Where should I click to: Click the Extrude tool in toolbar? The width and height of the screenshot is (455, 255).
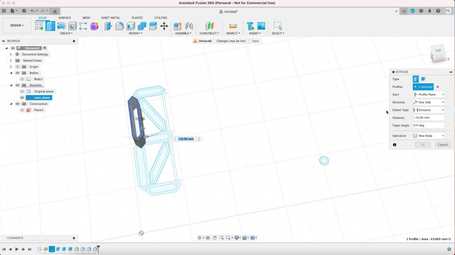point(50,26)
